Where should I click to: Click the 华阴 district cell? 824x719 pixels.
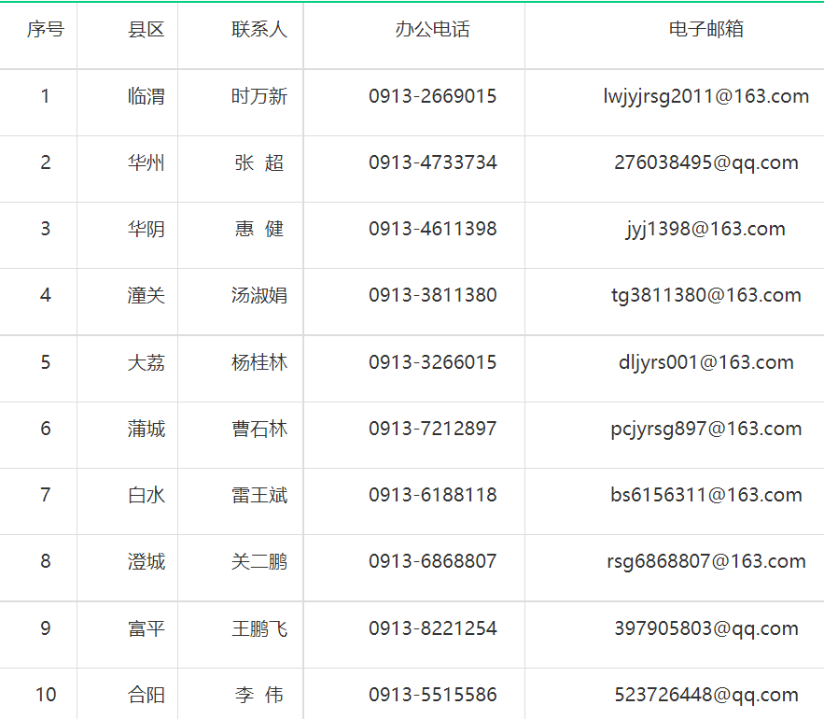(146, 229)
